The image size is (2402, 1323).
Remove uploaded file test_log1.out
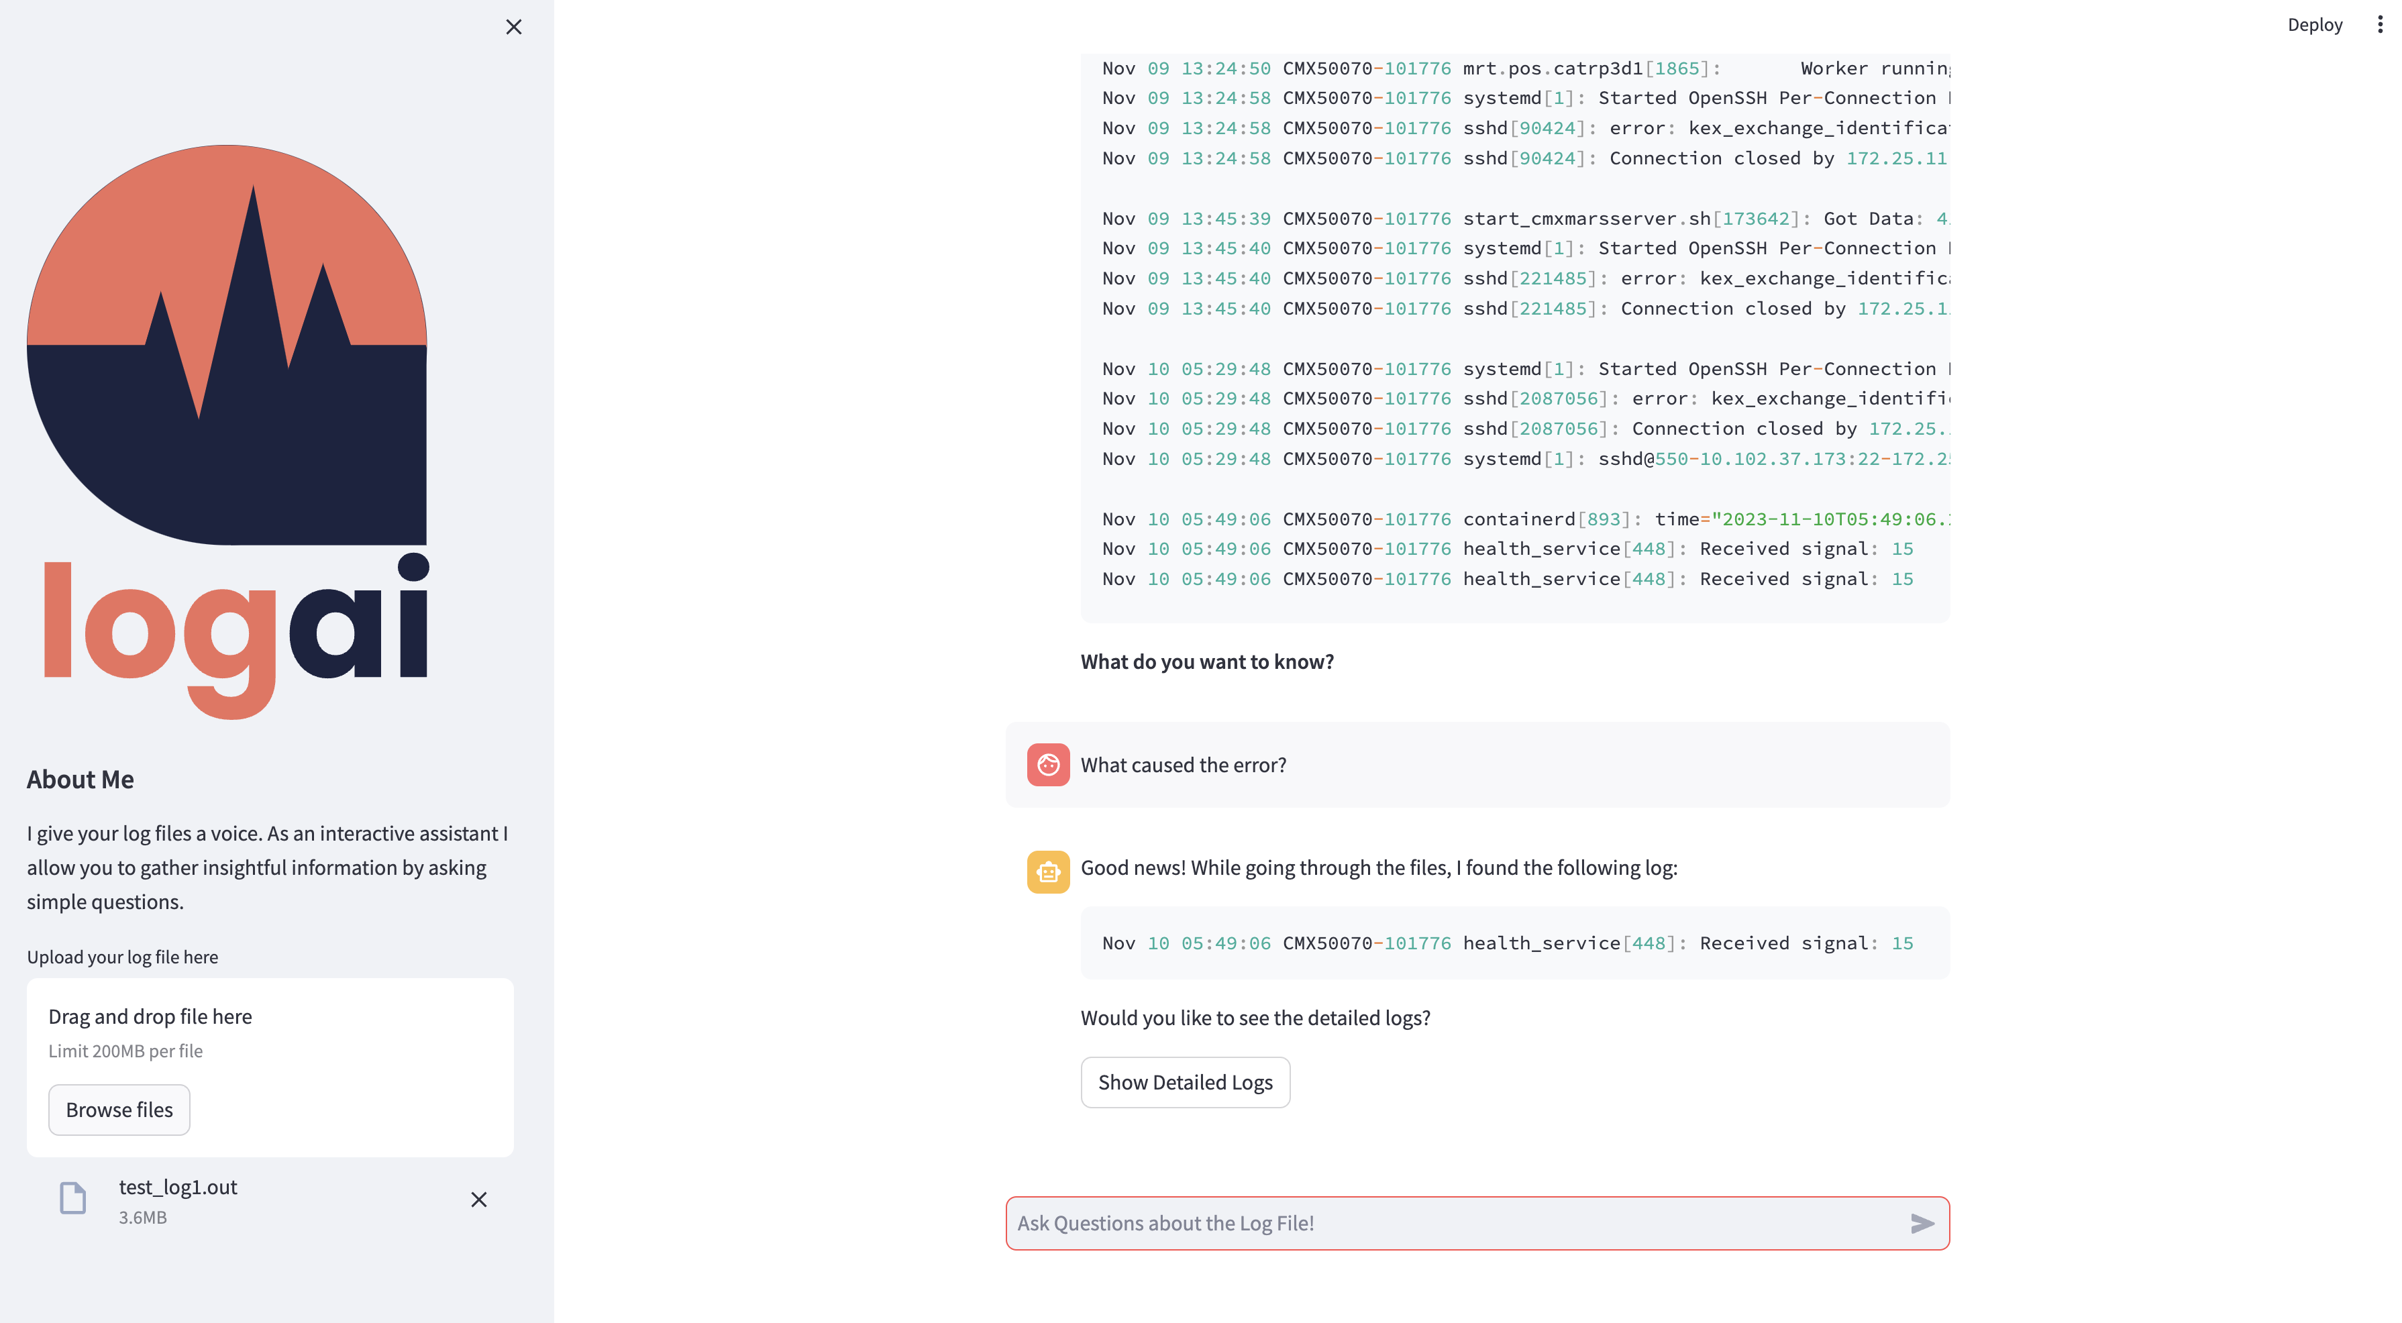478,1200
